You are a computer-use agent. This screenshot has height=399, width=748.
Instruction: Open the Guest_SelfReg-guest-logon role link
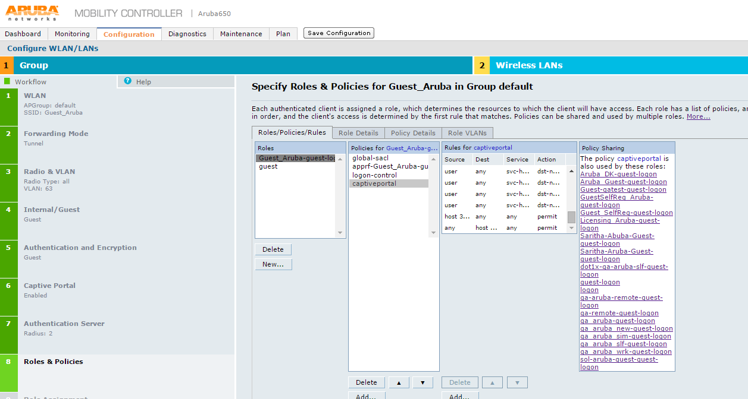click(627, 213)
